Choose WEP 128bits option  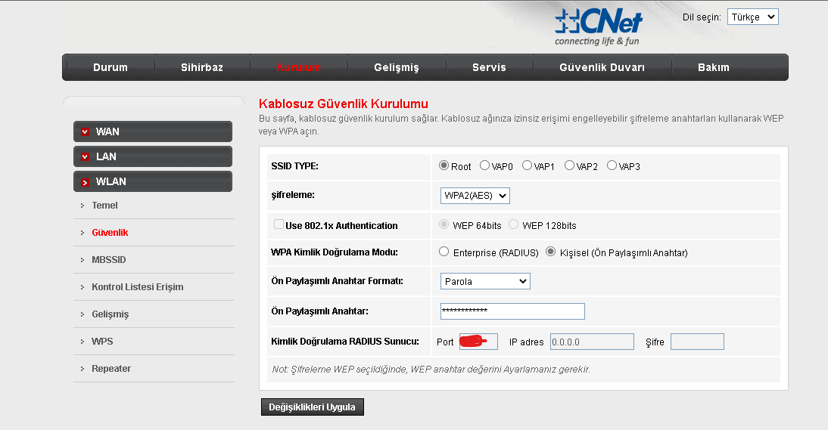pos(513,224)
